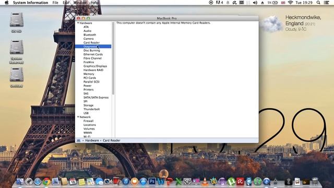Select Thunderbolt in the sidebar
334x188 pixels.
[x=92, y=109]
